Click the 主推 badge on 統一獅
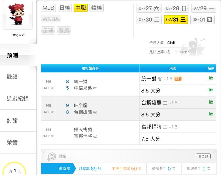 coord(178,79)
